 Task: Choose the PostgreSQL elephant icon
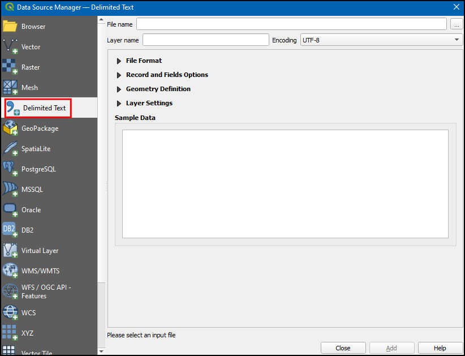pyautogui.click(x=10, y=169)
